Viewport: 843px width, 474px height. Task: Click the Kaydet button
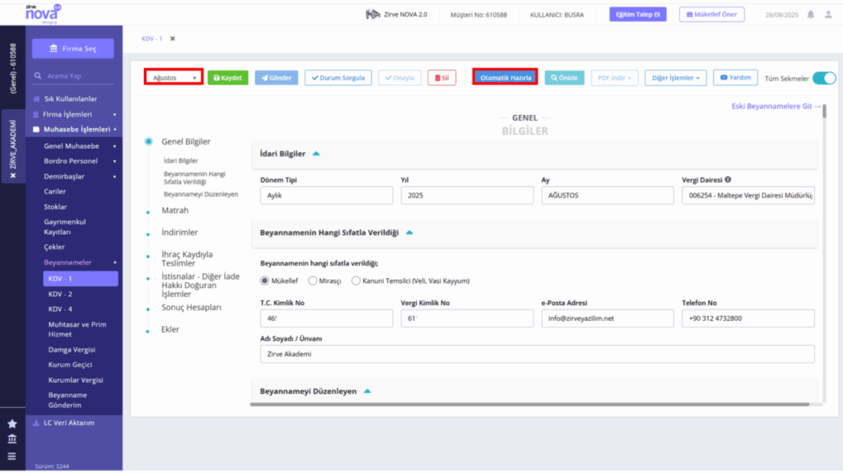(x=228, y=78)
